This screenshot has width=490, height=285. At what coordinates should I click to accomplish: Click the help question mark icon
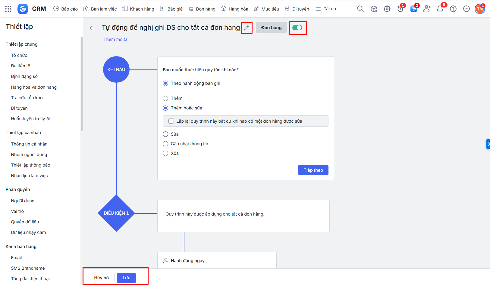(453, 9)
